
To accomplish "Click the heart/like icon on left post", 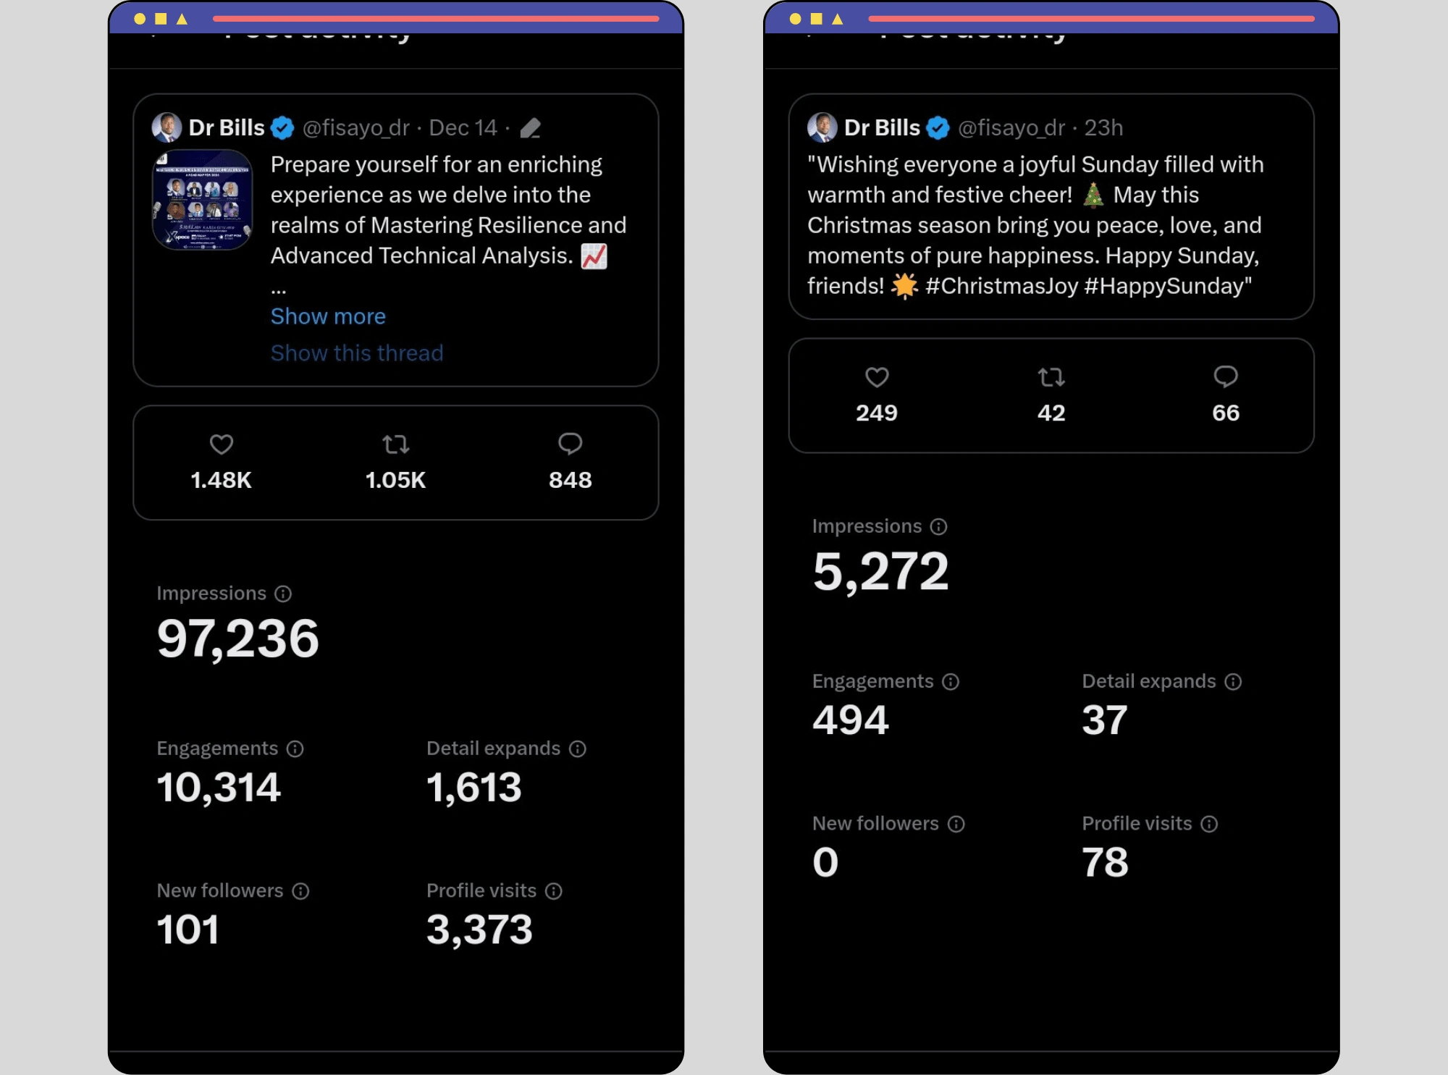I will click(222, 444).
